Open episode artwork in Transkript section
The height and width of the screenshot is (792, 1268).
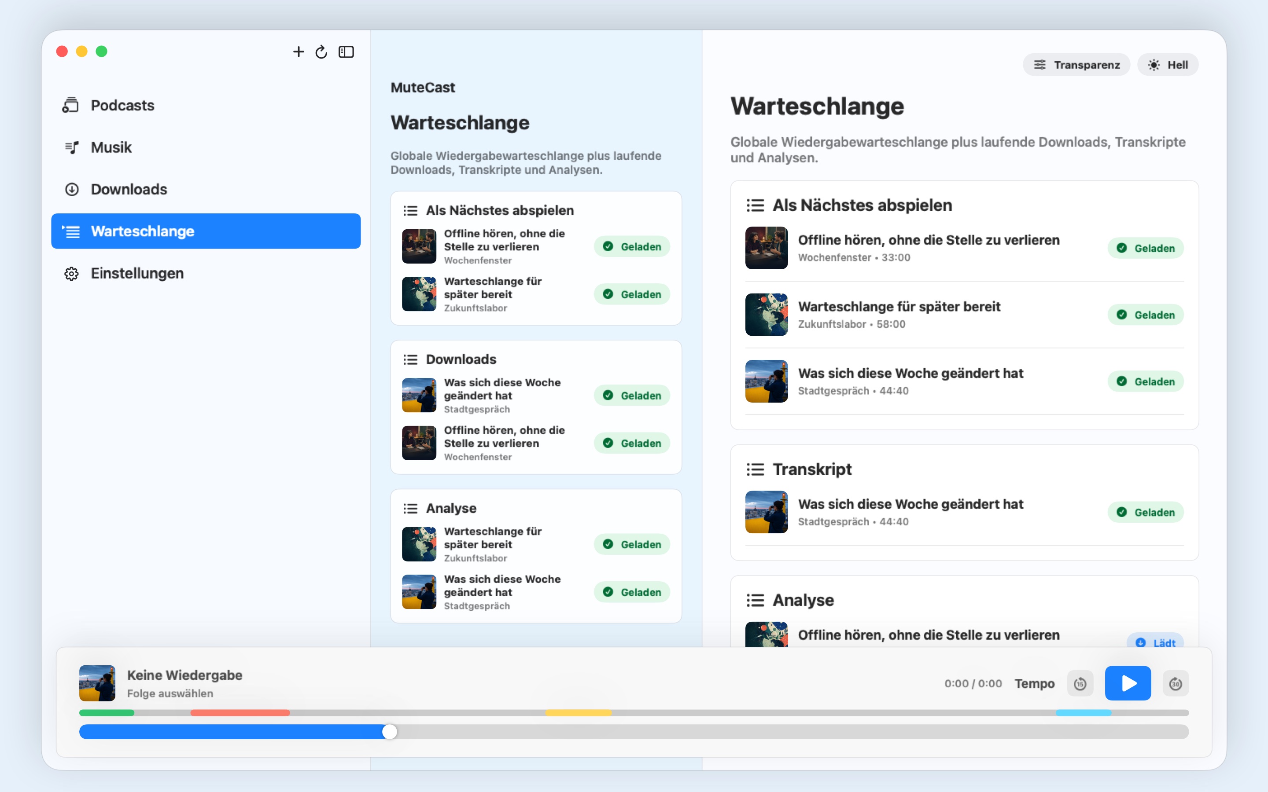click(x=766, y=512)
